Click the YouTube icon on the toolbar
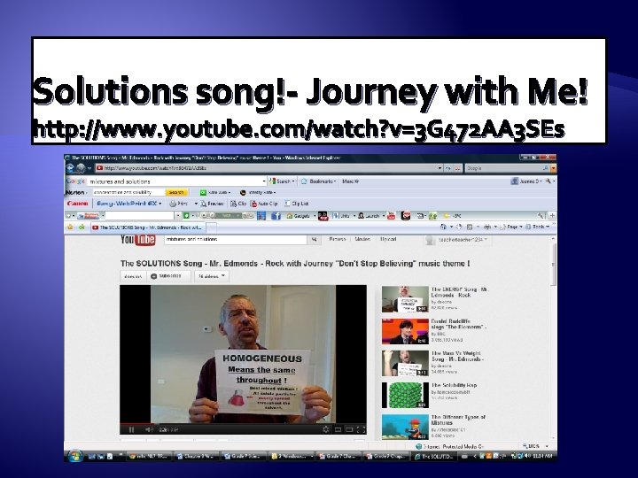Viewport: 638px width, 478px height. (392, 216)
